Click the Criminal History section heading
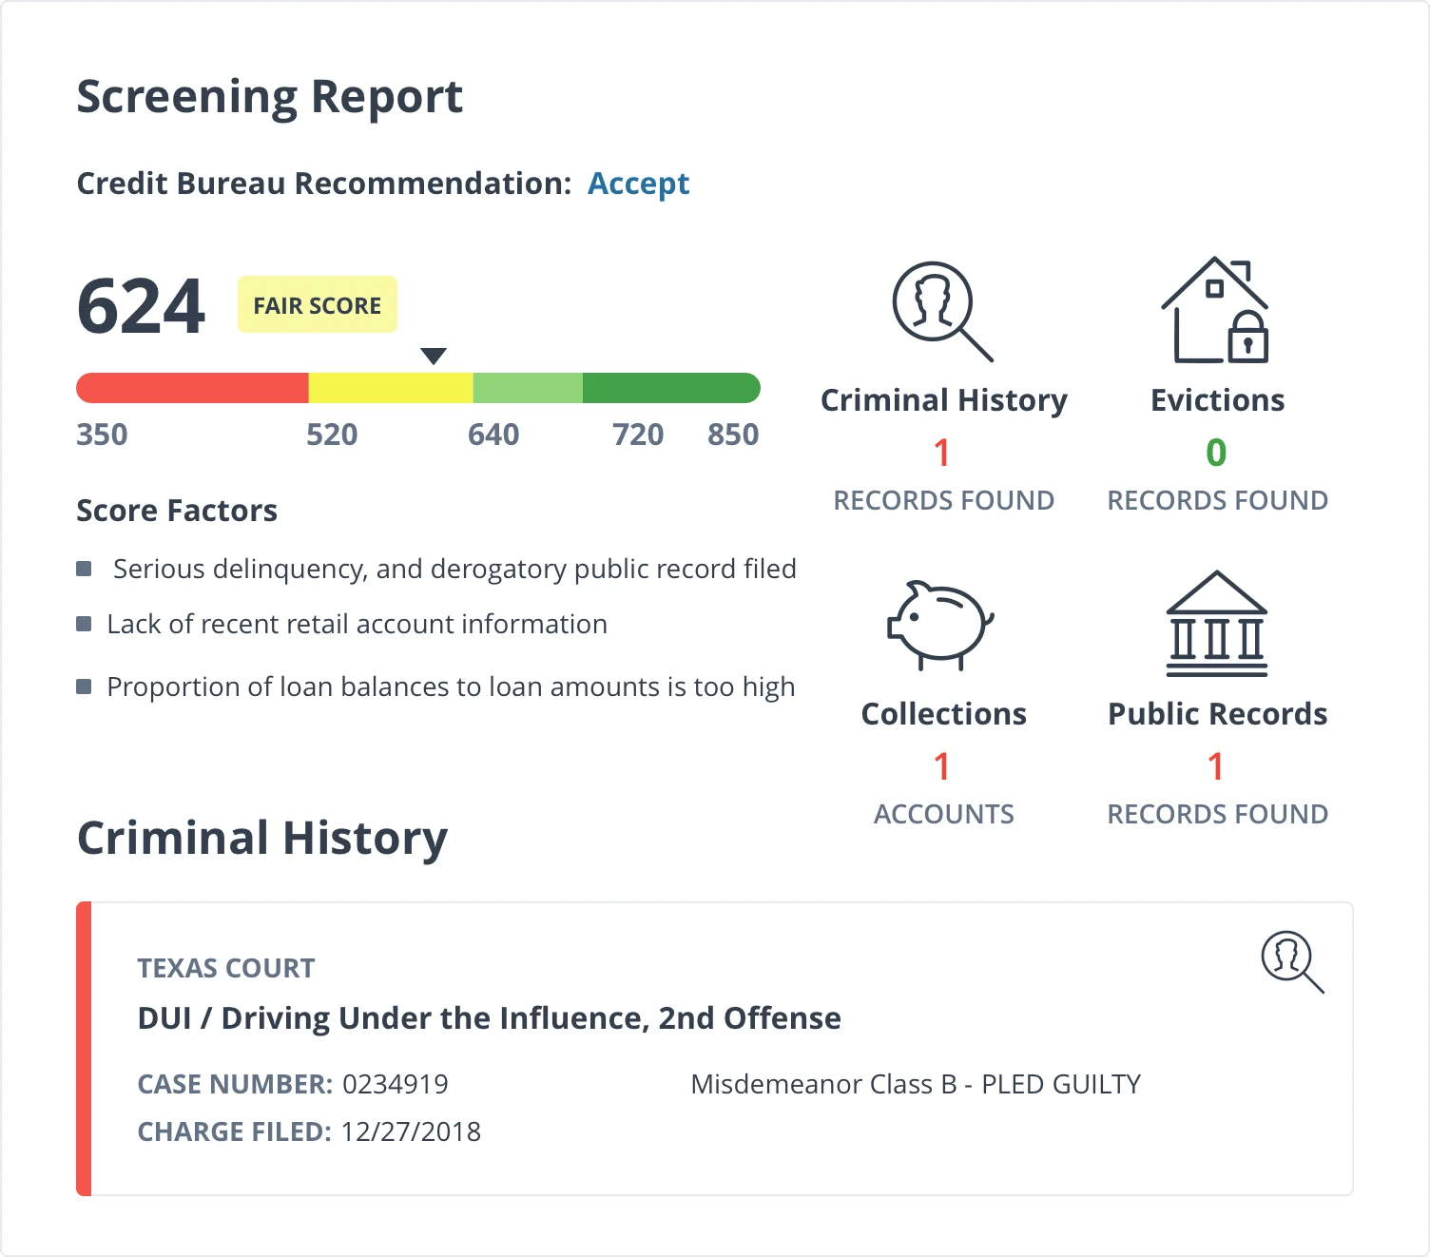1430x1257 pixels. tap(262, 838)
